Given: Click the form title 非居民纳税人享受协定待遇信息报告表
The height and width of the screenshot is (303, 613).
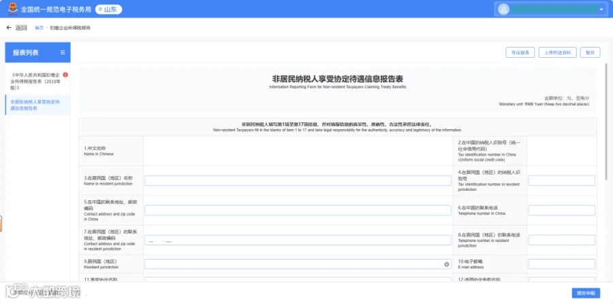Looking at the screenshot, I should point(338,78).
